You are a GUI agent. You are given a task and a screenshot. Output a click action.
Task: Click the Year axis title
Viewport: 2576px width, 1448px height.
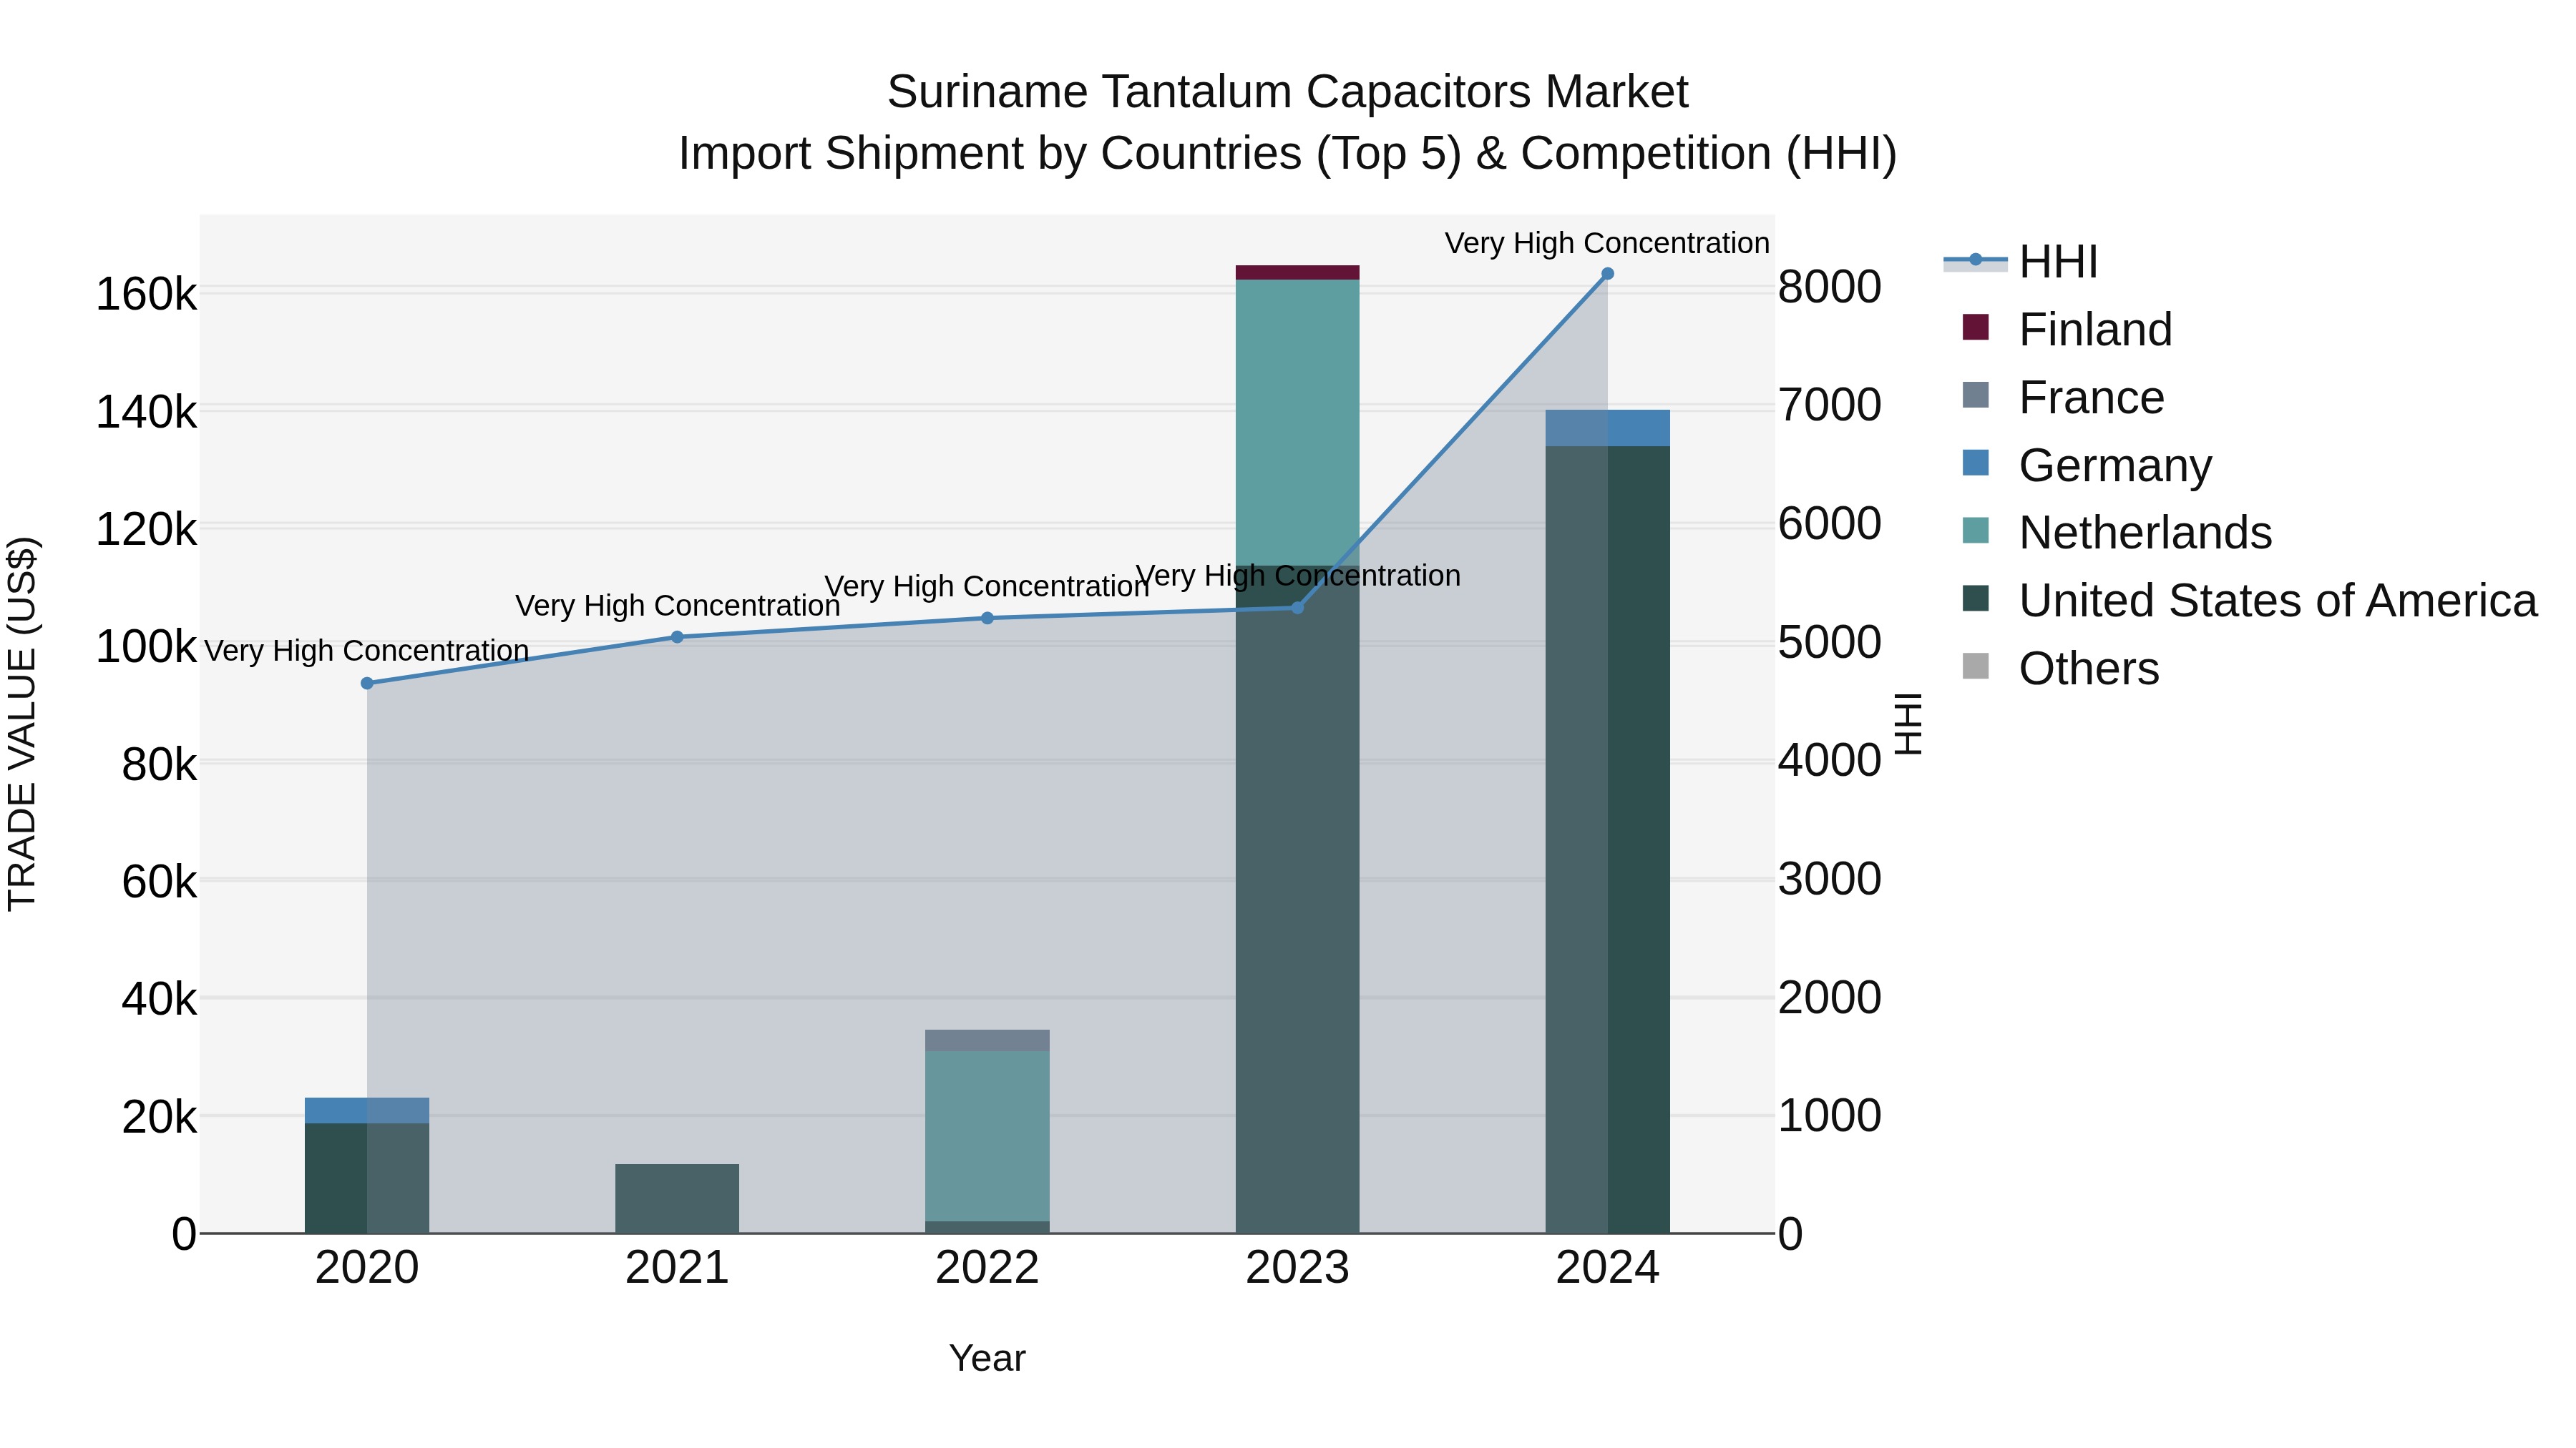coord(987,1359)
